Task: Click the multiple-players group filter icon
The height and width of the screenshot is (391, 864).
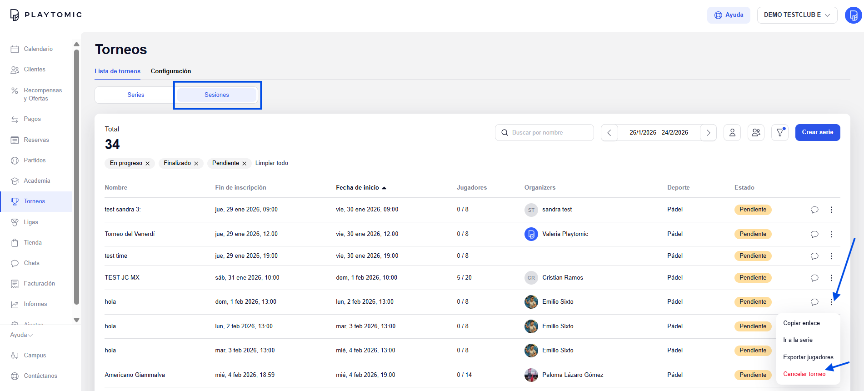Action: [x=756, y=132]
